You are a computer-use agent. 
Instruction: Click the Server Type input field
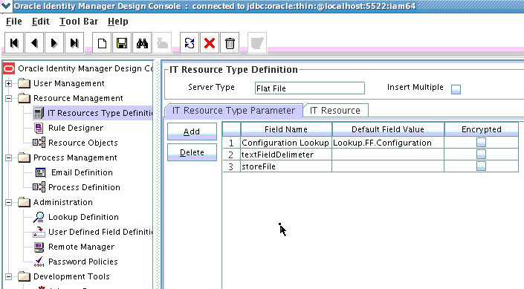tap(309, 88)
